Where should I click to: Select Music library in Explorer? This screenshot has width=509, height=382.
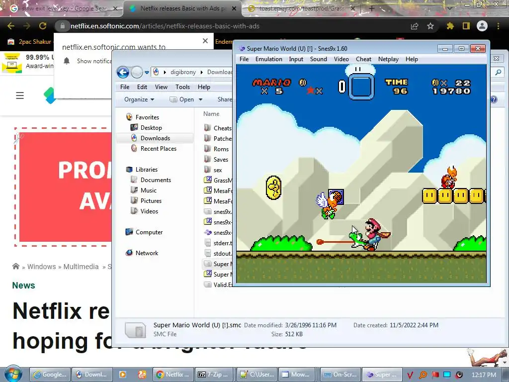tap(148, 191)
